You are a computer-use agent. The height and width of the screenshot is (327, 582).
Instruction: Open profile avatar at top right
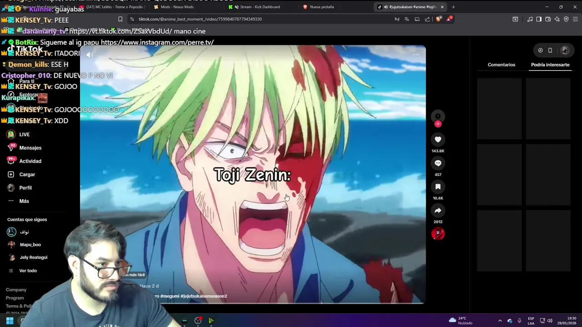point(565,50)
